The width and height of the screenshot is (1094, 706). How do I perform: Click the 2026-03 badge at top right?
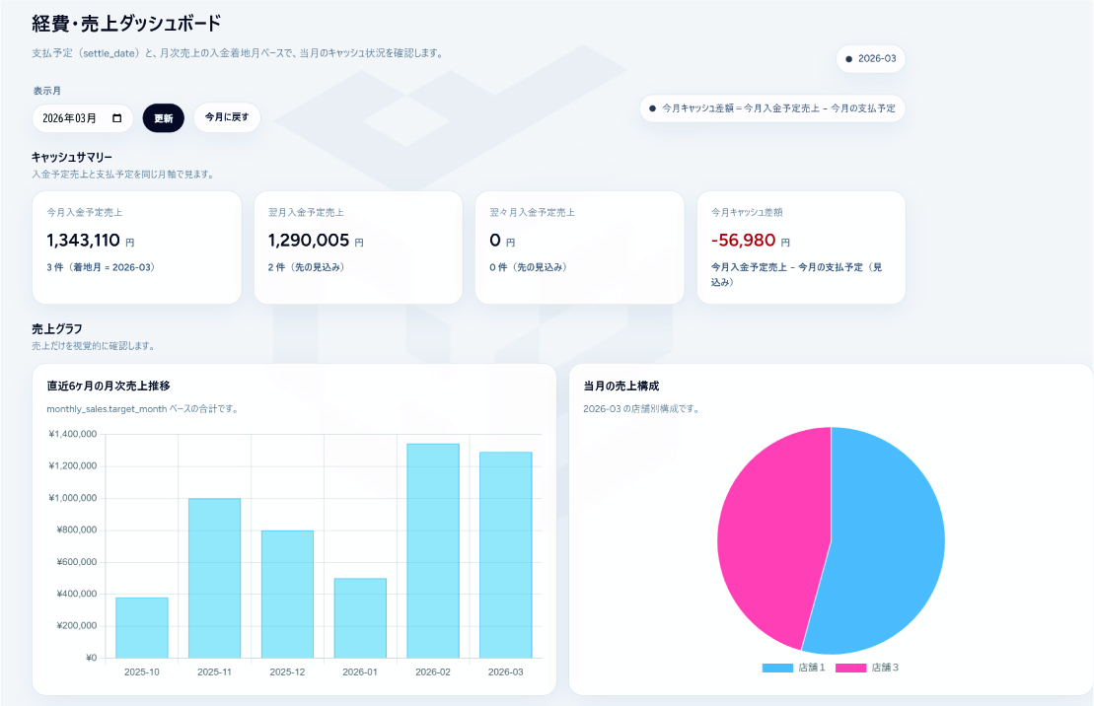(870, 59)
